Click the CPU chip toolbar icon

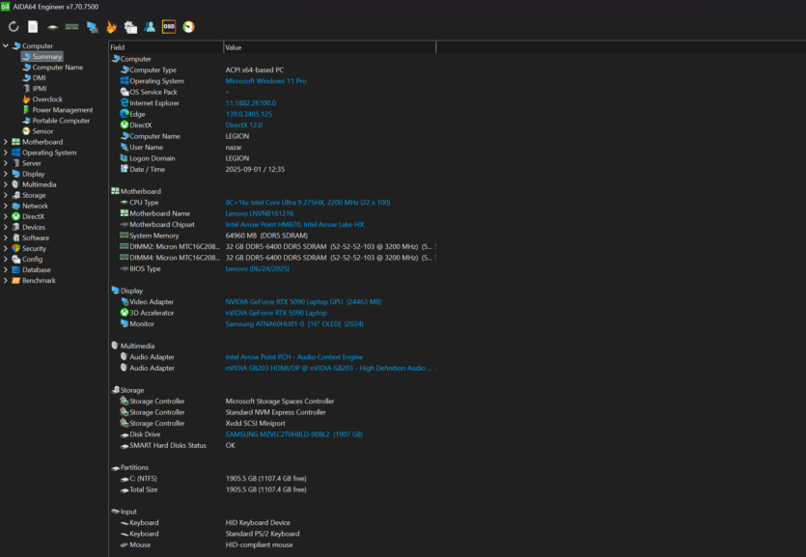52,27
